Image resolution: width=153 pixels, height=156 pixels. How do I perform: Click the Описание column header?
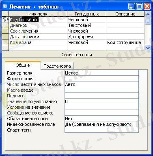[125, 14]
